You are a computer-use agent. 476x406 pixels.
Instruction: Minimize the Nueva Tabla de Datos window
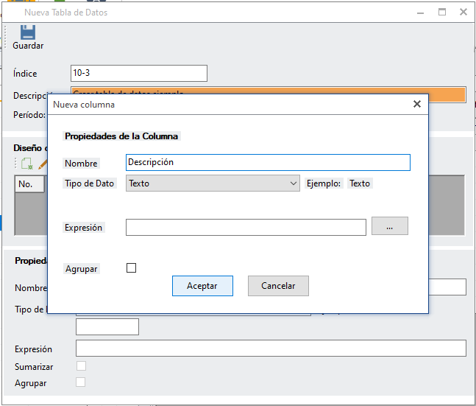click(x=420, y=13)
